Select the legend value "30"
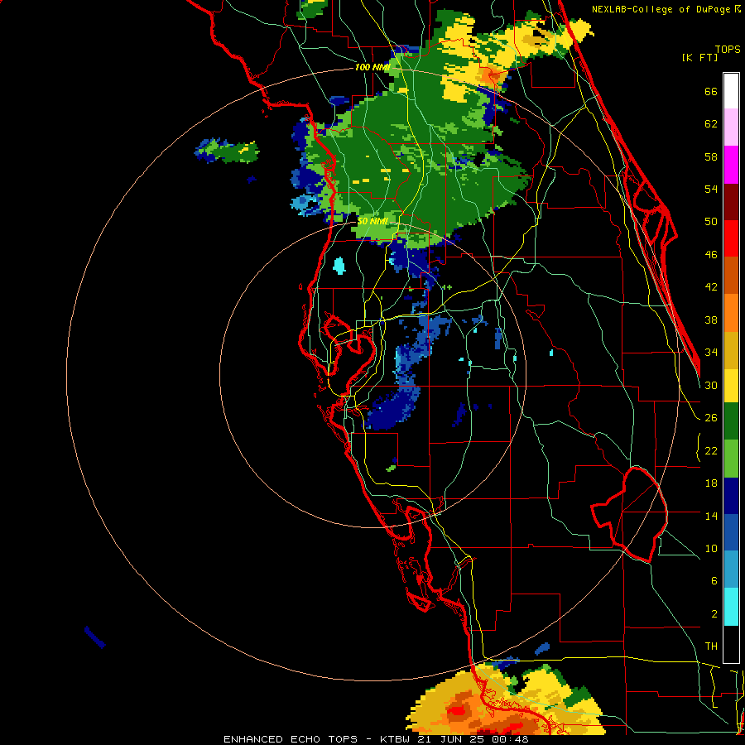 tap(711, 385)
